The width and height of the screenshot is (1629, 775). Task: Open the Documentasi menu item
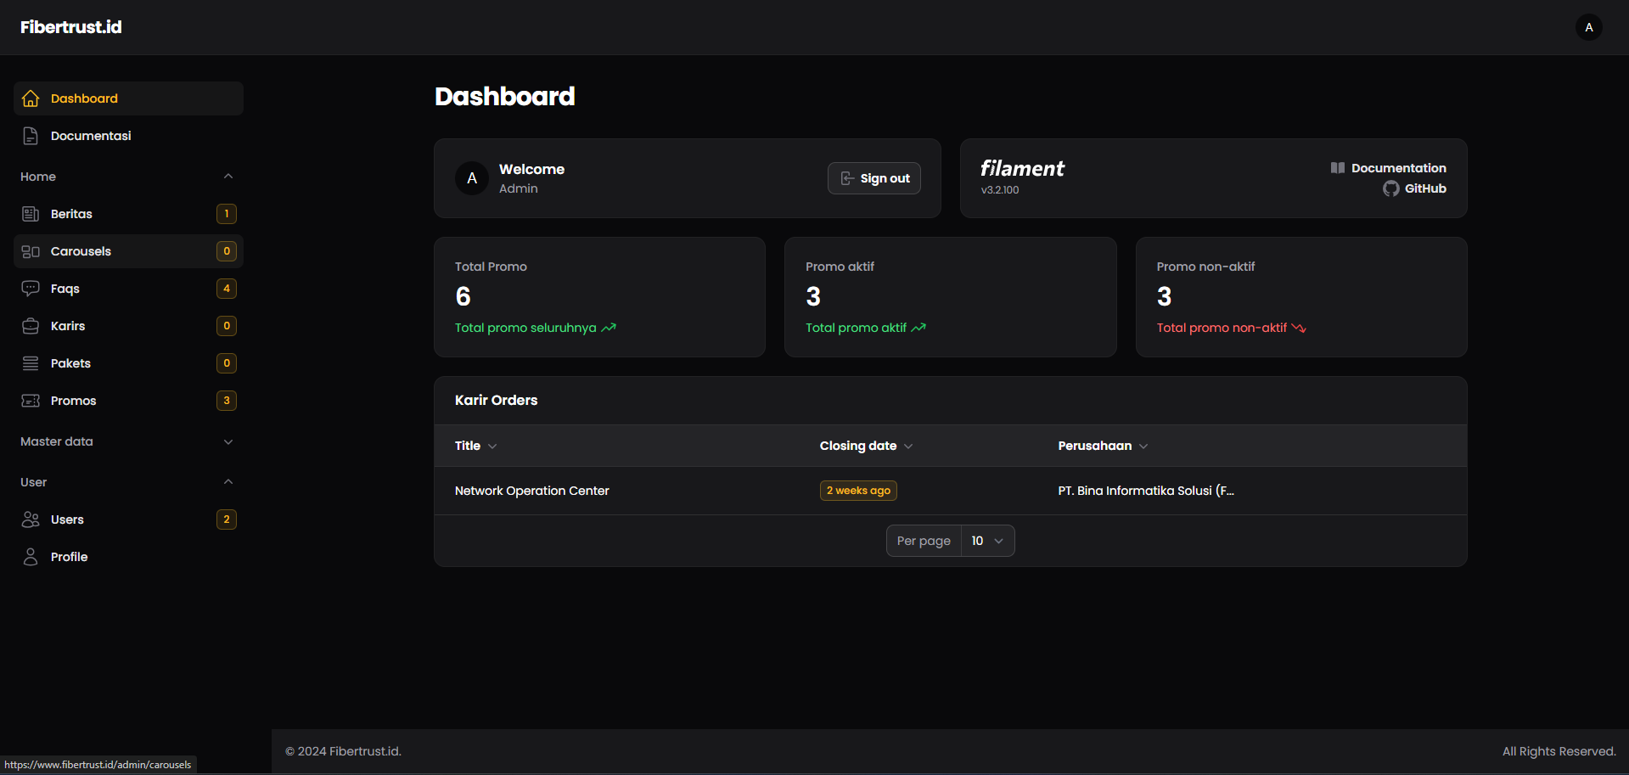coord(128,136)
